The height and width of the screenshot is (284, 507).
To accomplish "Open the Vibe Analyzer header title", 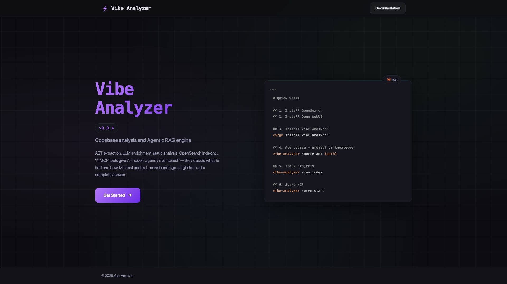I will click(131, 8).
